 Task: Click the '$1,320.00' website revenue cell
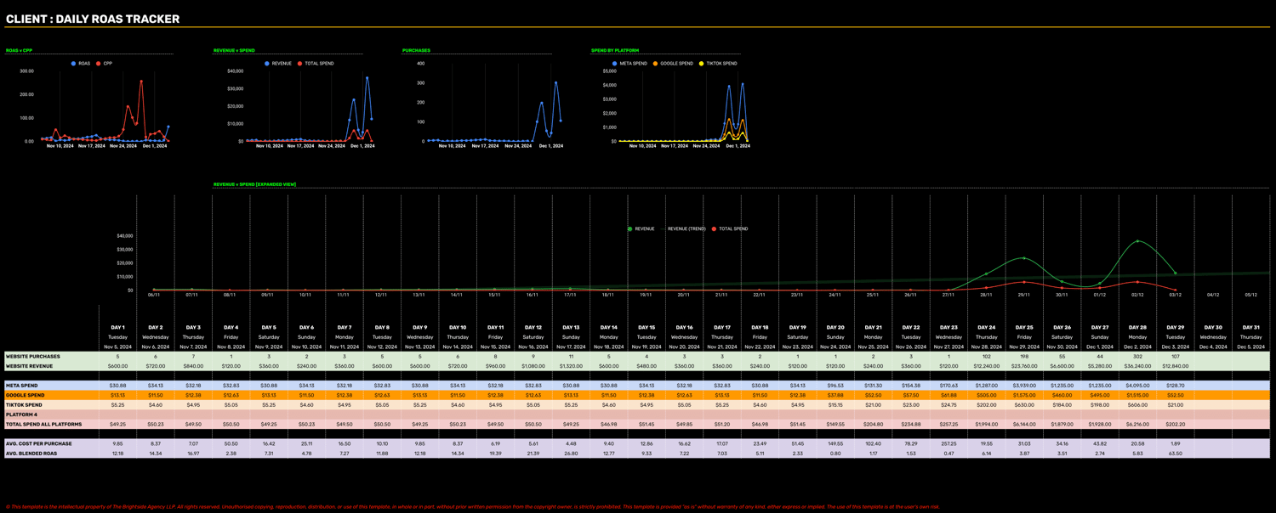(x=571, y=366)
